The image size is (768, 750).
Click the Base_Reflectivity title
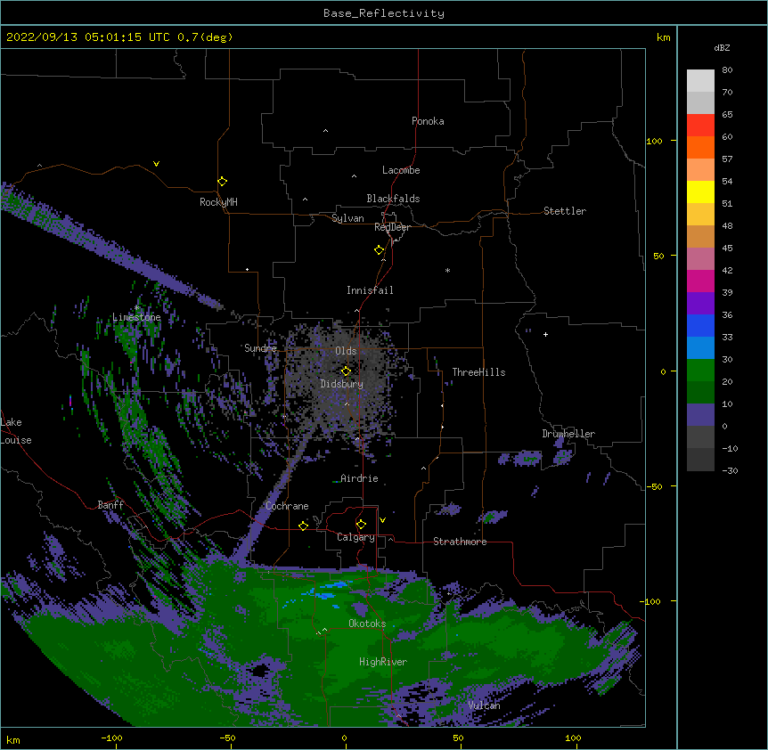click(x=384, y=13)
